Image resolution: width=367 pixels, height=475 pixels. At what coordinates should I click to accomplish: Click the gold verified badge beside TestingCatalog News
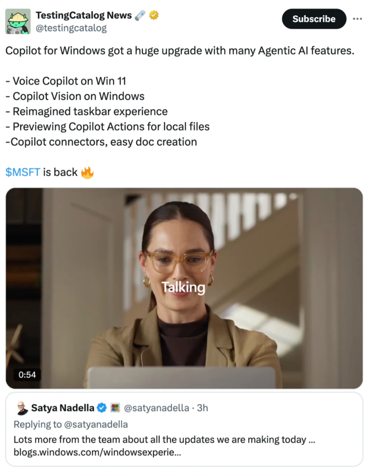[x=154, y=15]
